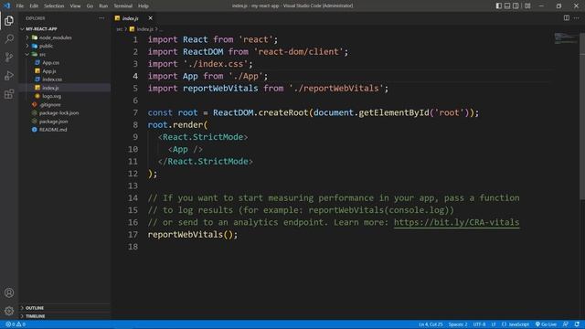Screen dimensions: 585x329
Task: Open index.css in explorer
Action: (52, 80)
